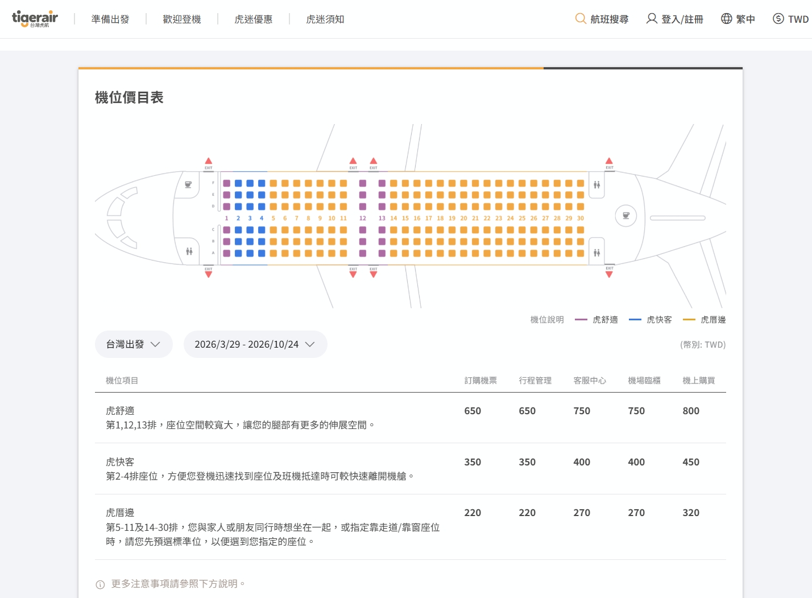Viewport: 812px width, 598px height.
Task: Click the front galley coffee cup icon
Action: point(188,184)
